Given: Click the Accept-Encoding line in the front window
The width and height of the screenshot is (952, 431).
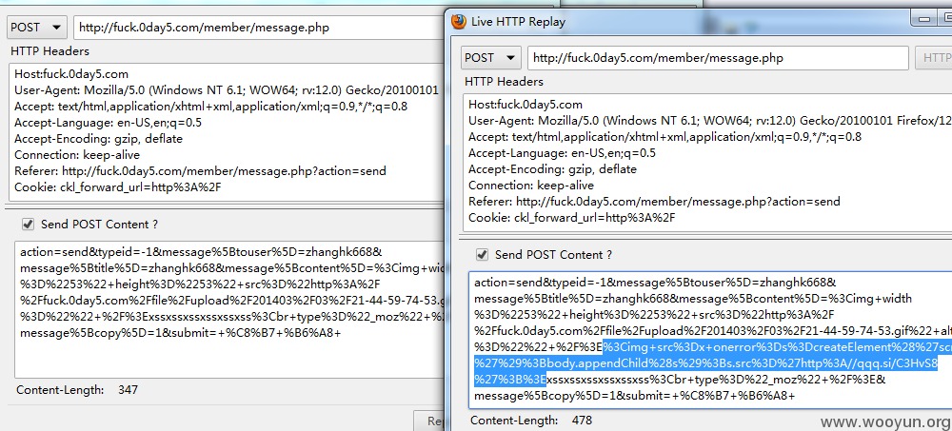Looking at the screenshot, I should [x=552, y=169].
